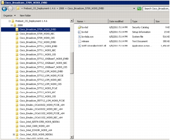Screen dimensions: 170x140
Task: Click the 'System file' type cell
Action: (138, 37)
